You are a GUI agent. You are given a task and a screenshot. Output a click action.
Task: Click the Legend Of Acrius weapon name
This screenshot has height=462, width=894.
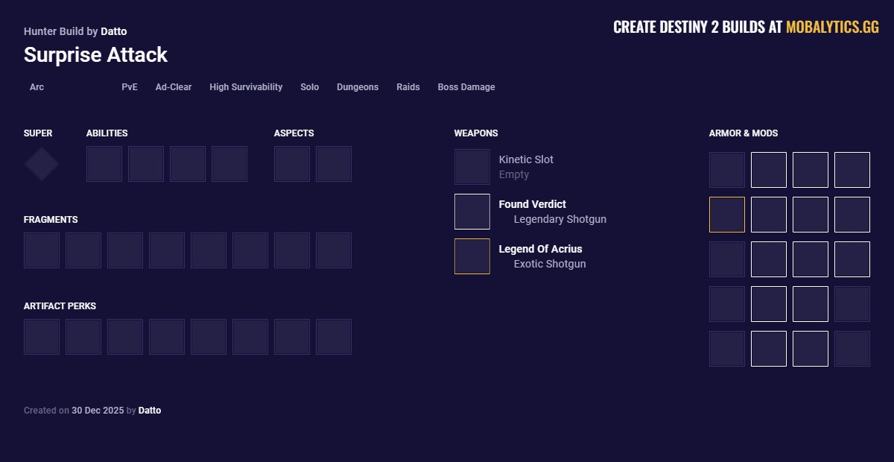[x=540, y=249]
